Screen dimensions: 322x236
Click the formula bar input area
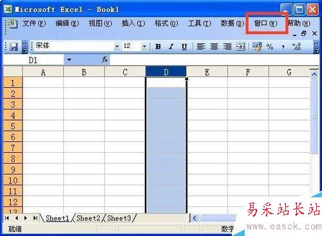(x=214, y=60)
